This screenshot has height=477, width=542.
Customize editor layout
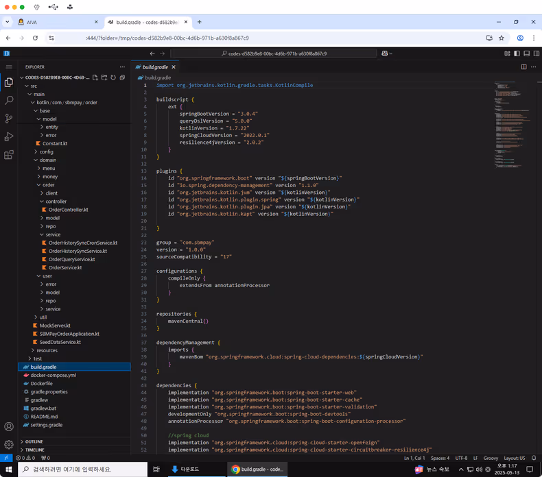507,53
